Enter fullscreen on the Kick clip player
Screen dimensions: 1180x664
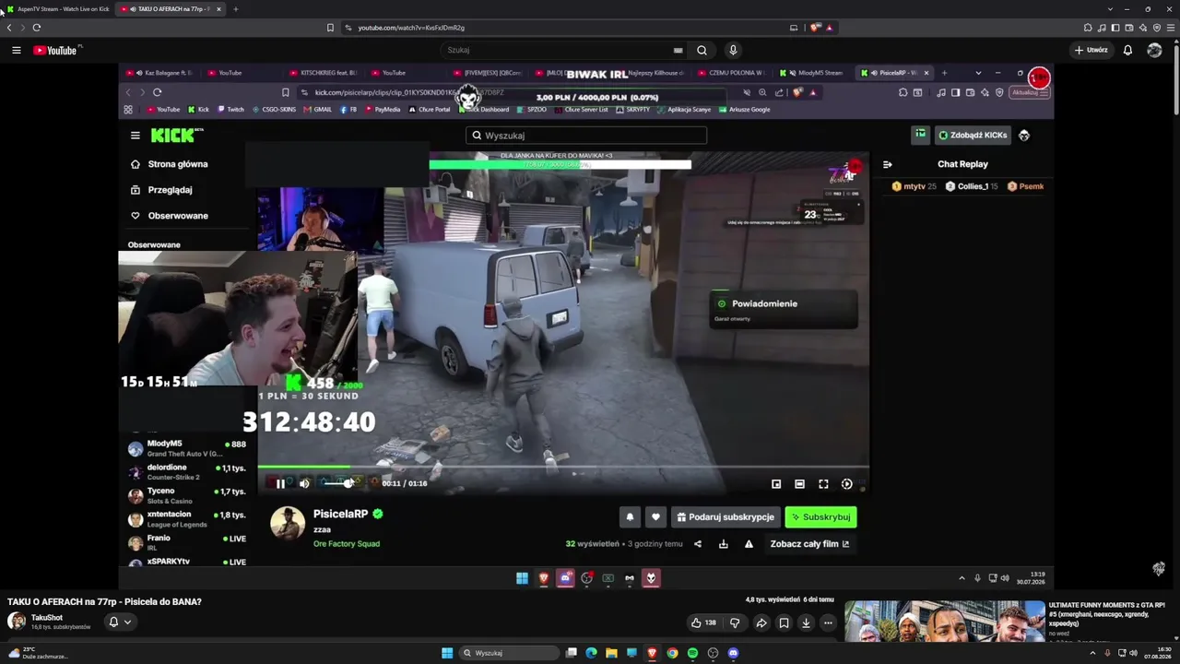pyautogui.click(x=823, y=483)
